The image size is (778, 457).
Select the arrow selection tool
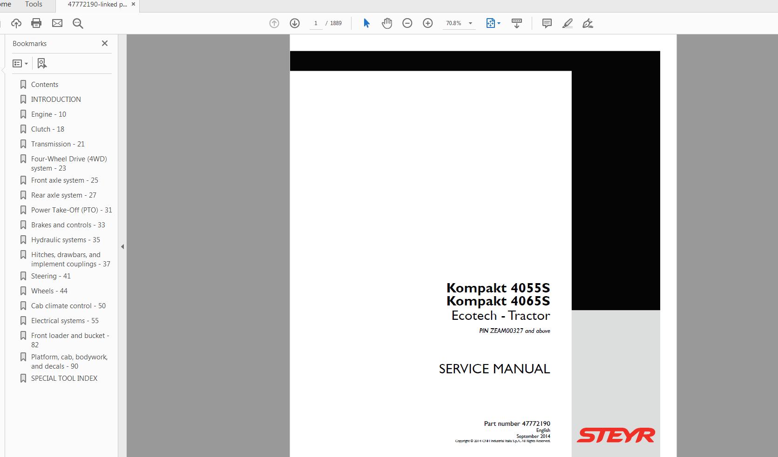(x=366, y=23)
